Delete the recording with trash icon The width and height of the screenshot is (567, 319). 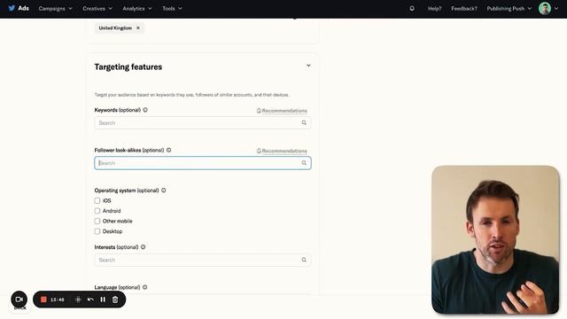[115, 300]
